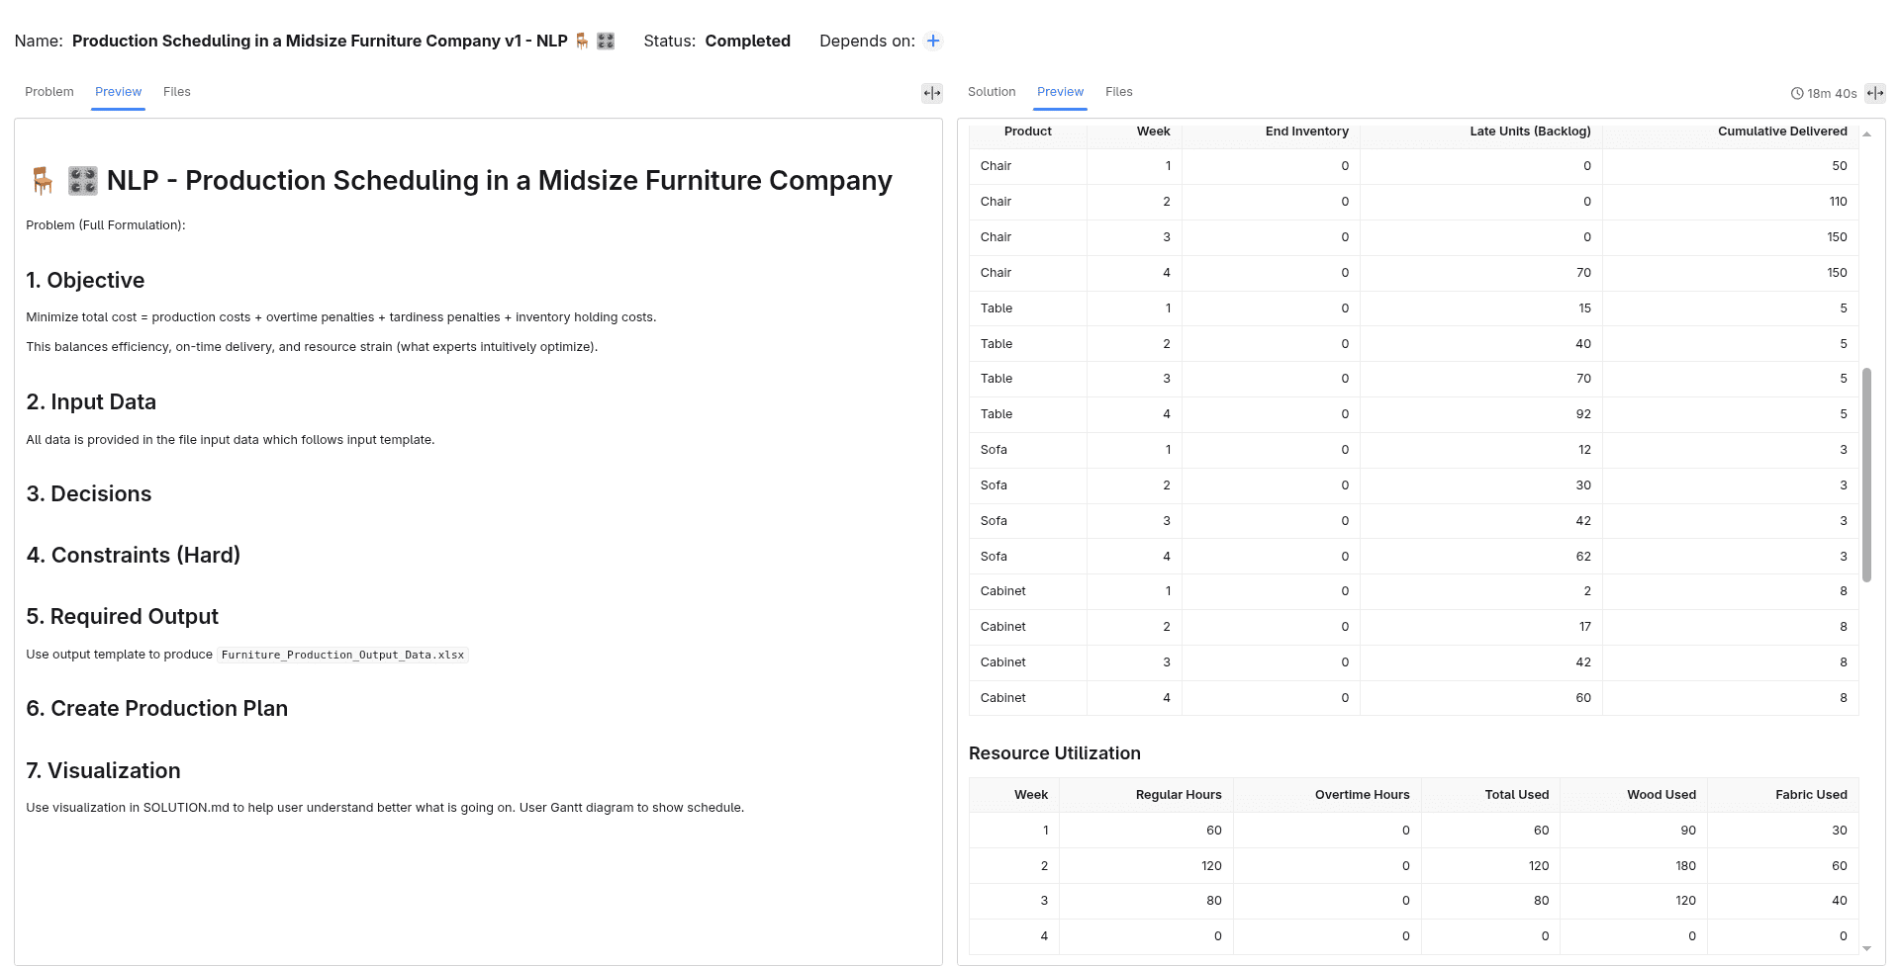
Task: Open the Solution tab
Action: [992, 92]
